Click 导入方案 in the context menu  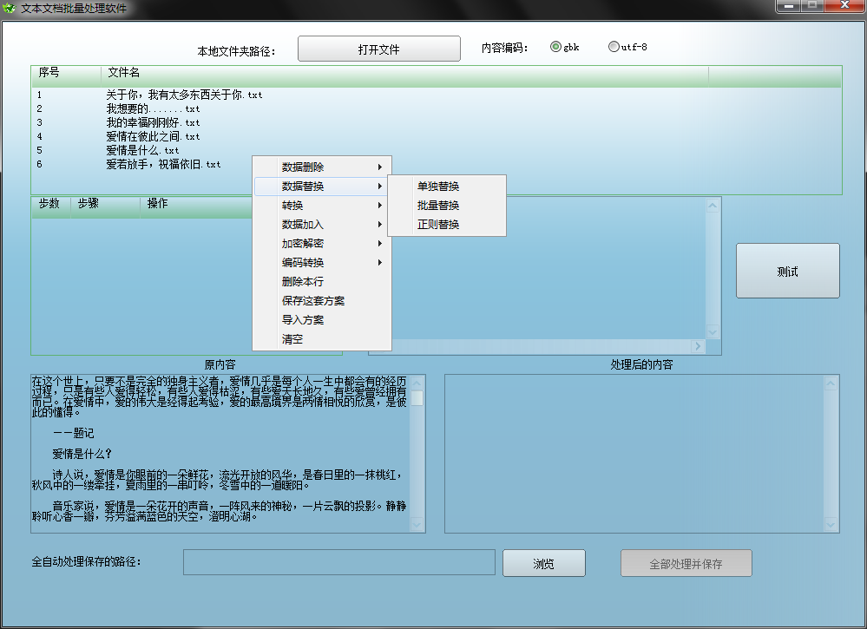coord(303,320)
